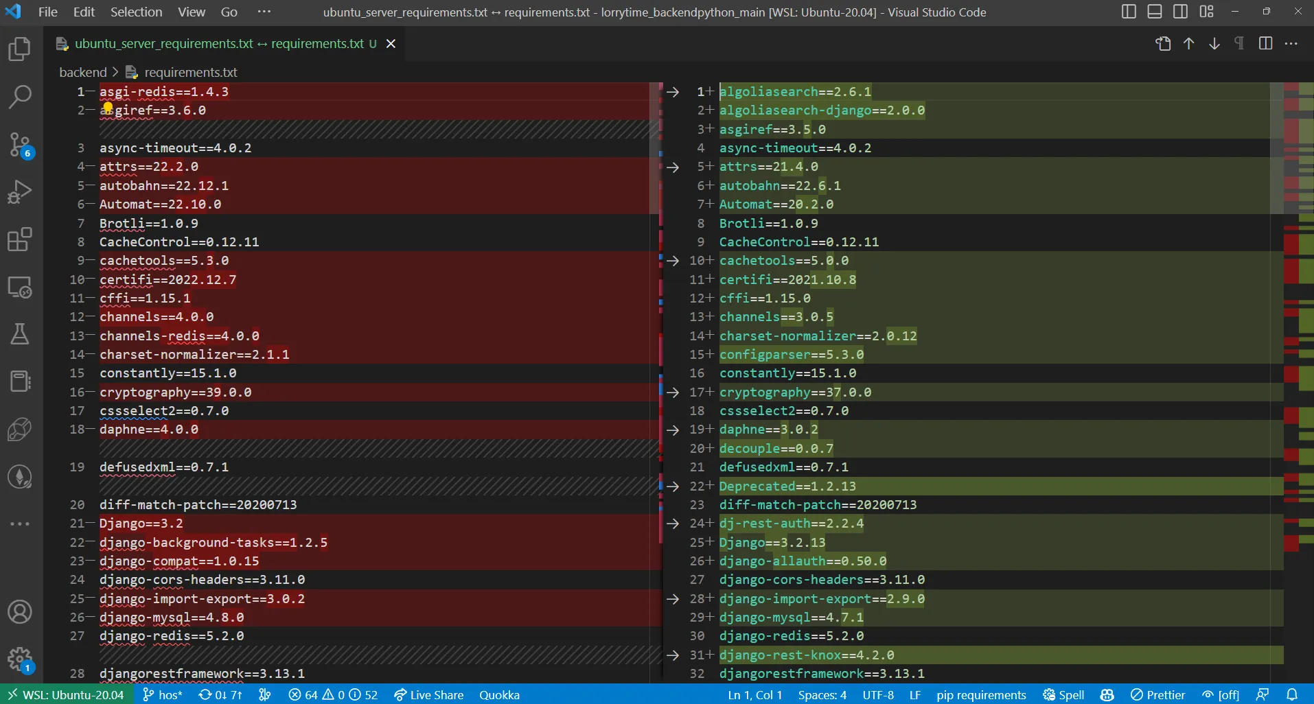Click the feedback status bar icon

[x=1263, y=694]
